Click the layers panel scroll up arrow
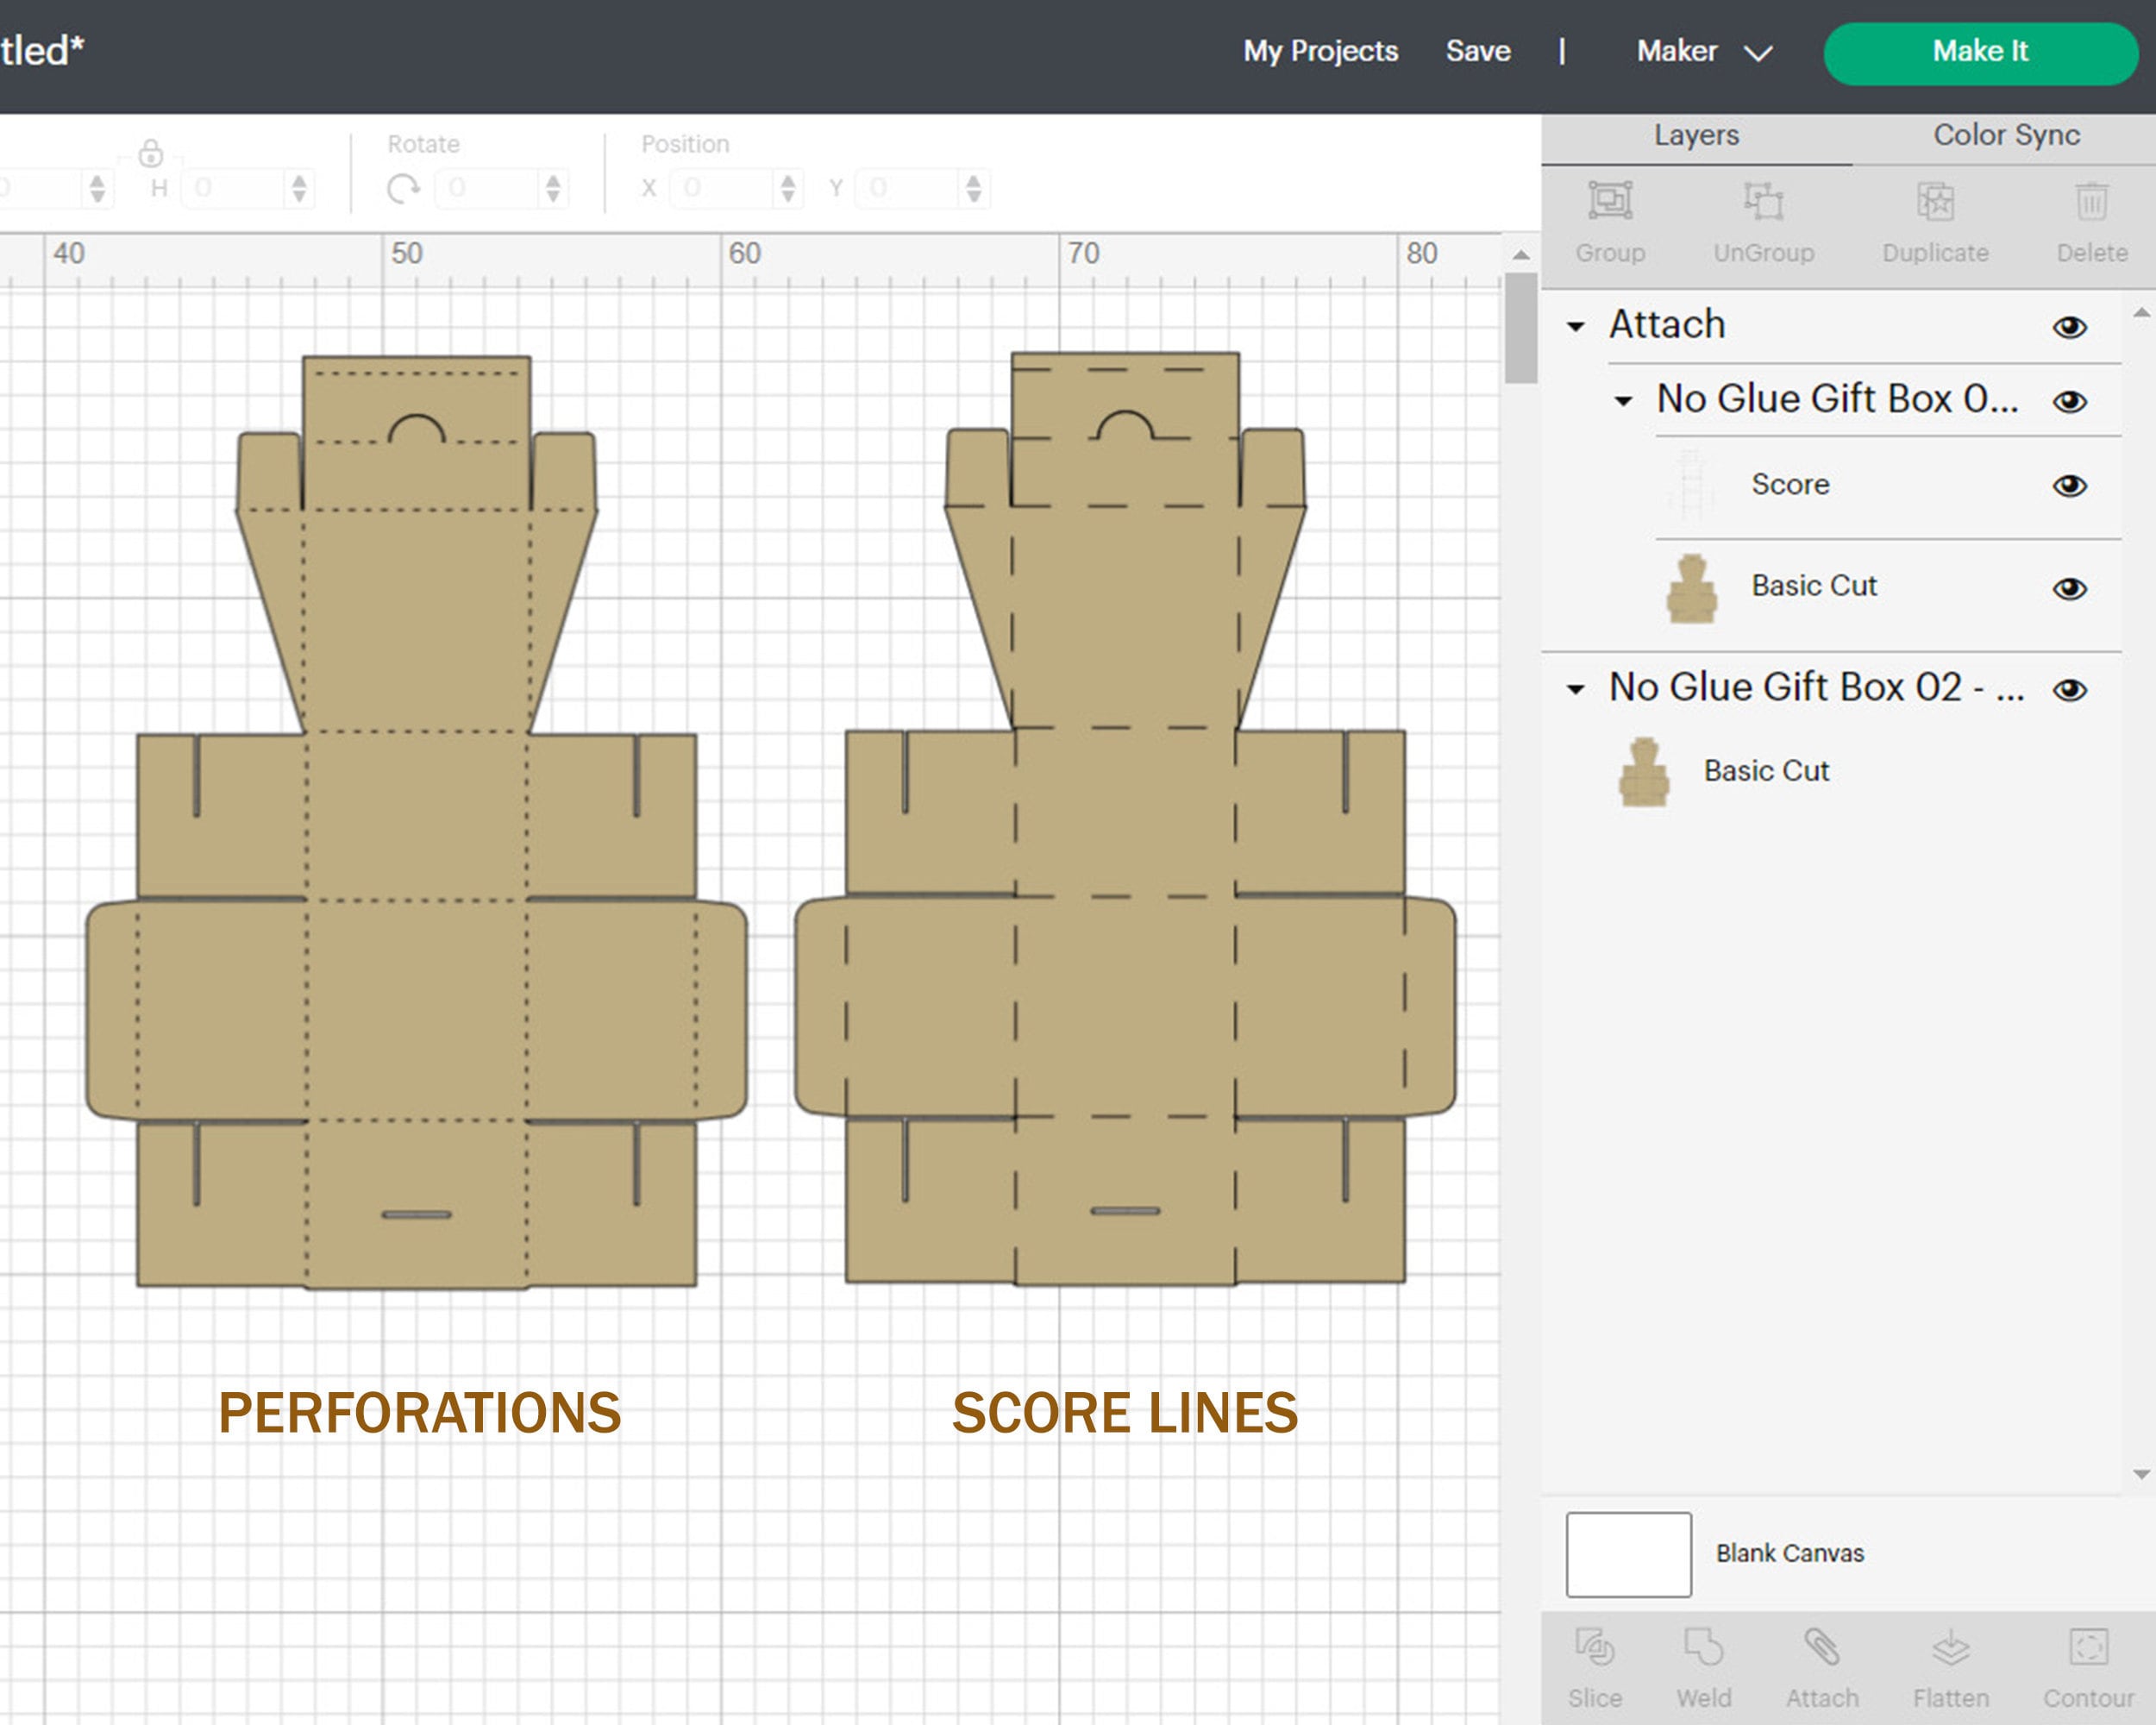 2141,313
